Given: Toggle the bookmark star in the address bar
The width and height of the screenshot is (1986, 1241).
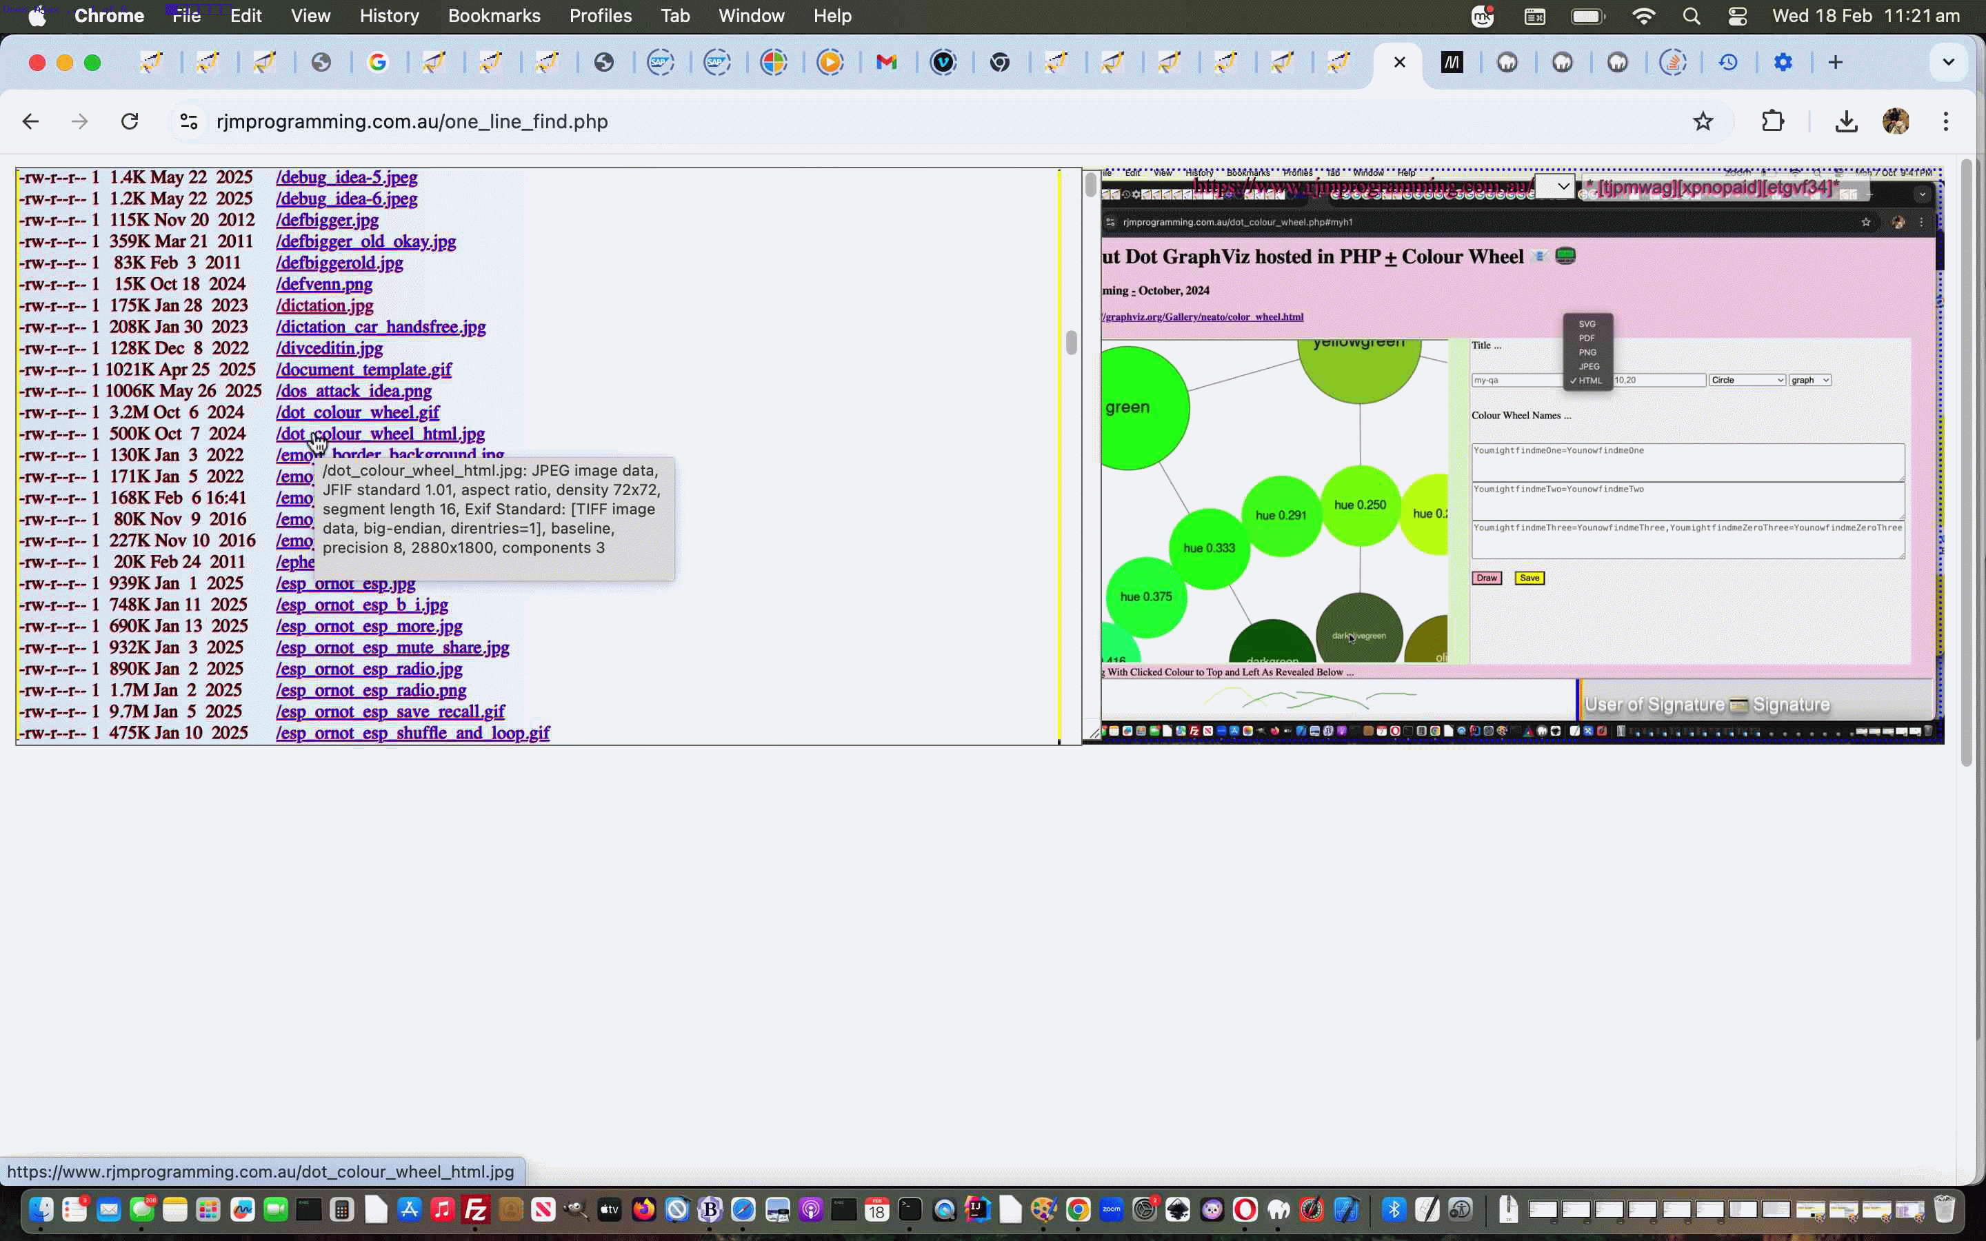Looking at the screenshot, I should click(x=1703, y=121).
